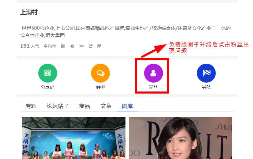Screen dimensions: 253x159
Task: Switch to the 专题 tab
Action: coord(31,106)
